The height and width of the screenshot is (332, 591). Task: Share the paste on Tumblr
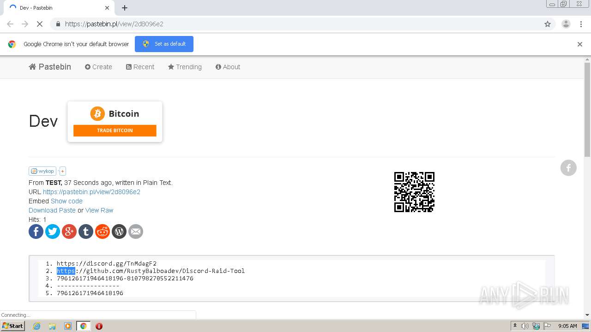point(86,231)
